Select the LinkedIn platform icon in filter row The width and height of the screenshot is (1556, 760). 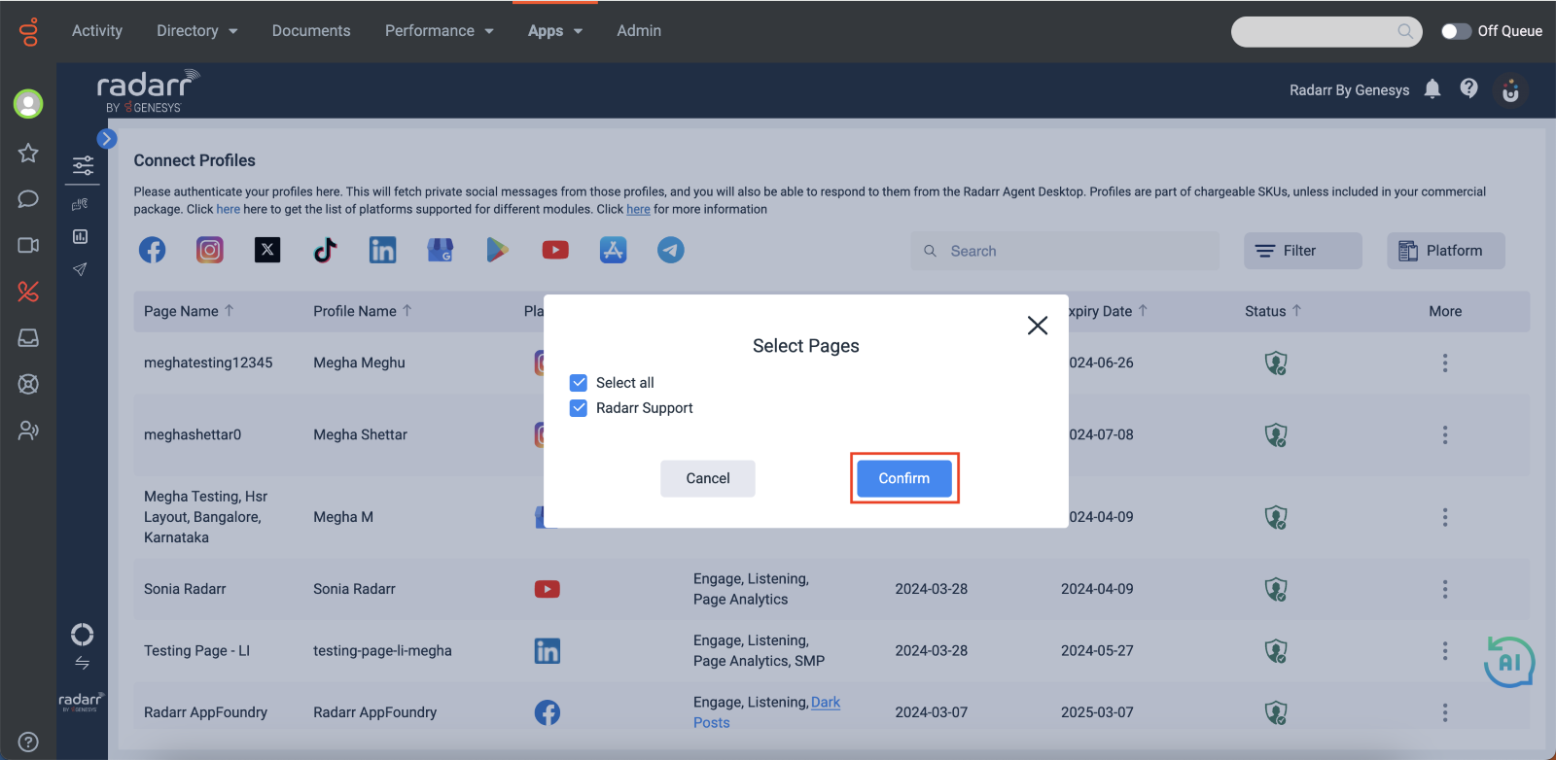[383, 251]
